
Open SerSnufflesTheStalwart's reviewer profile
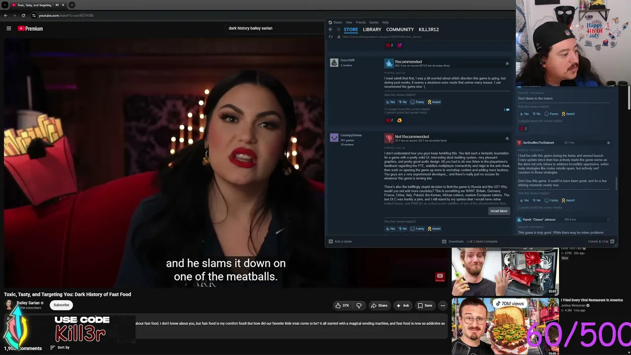click(x=538, y=143)
